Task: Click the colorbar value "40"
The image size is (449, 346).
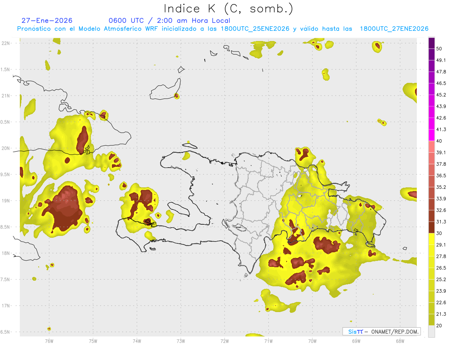Action: point(440,141)
